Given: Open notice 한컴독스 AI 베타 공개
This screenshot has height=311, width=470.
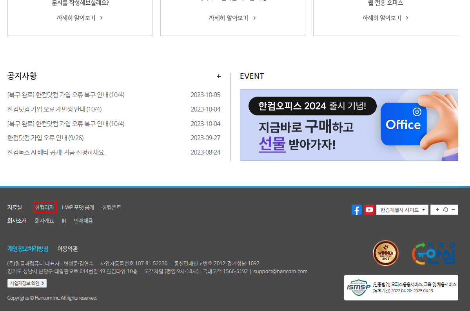Looking at the screenshot, I should click(x=56, y=152).
